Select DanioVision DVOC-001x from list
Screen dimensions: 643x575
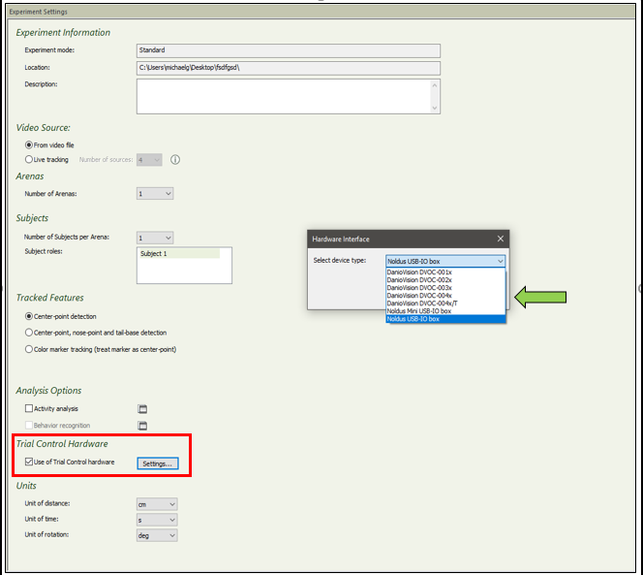coord(445,272)
